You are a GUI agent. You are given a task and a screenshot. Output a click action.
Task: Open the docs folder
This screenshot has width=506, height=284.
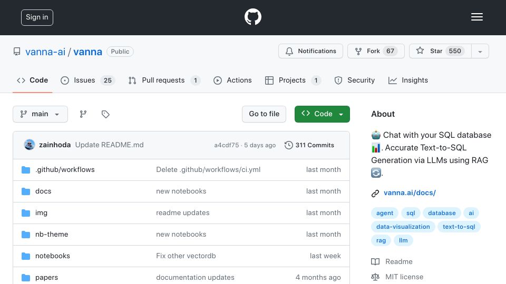(43, 191)
